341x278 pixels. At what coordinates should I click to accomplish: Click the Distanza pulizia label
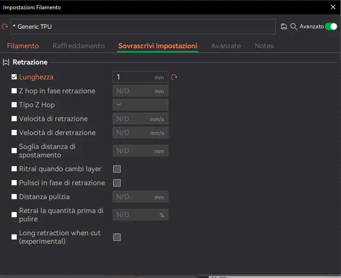(x=45, y=197)
